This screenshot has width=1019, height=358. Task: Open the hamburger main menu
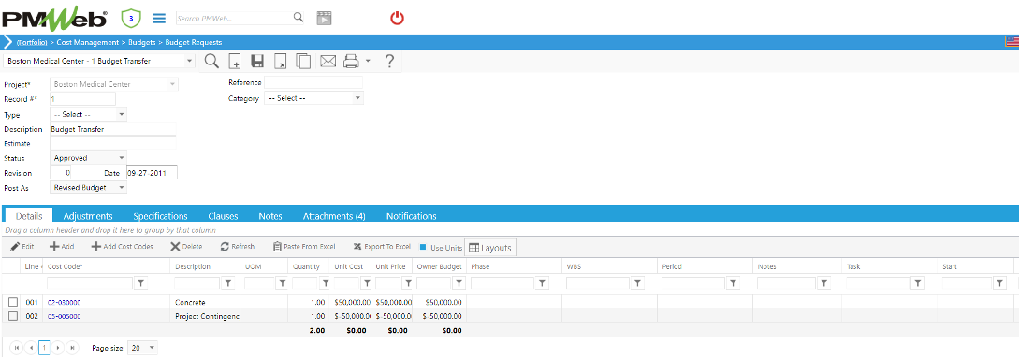click(x=158, y=18)
